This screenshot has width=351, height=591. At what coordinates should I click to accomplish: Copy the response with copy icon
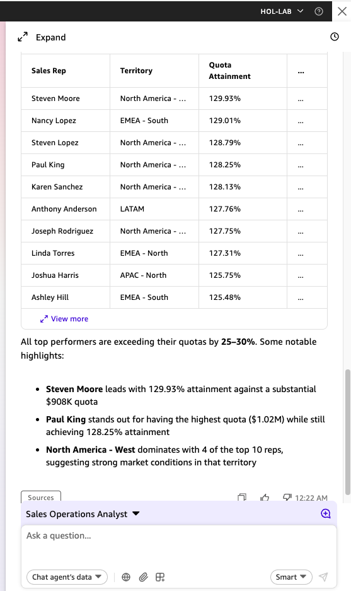242,498
